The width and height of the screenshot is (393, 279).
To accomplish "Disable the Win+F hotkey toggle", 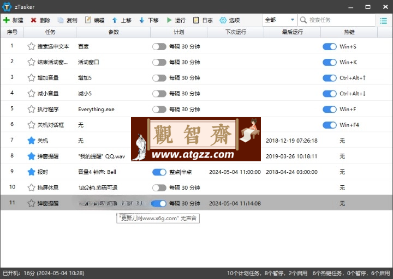I will click(x=330, y=110).
